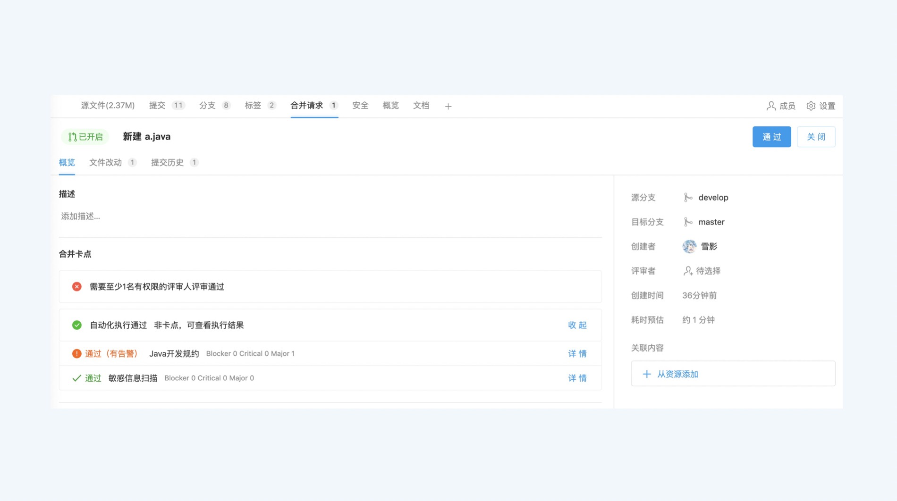Click the 已开启 merge request status badge
The image size is (897, 501).
[85, 137]
